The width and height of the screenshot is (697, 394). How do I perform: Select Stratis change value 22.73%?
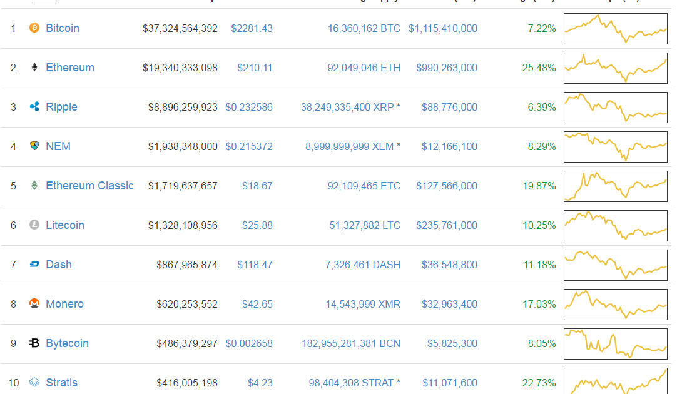click(x=539, y=383)
